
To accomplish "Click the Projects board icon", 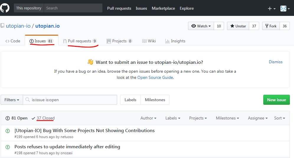I will coord(109,41).
